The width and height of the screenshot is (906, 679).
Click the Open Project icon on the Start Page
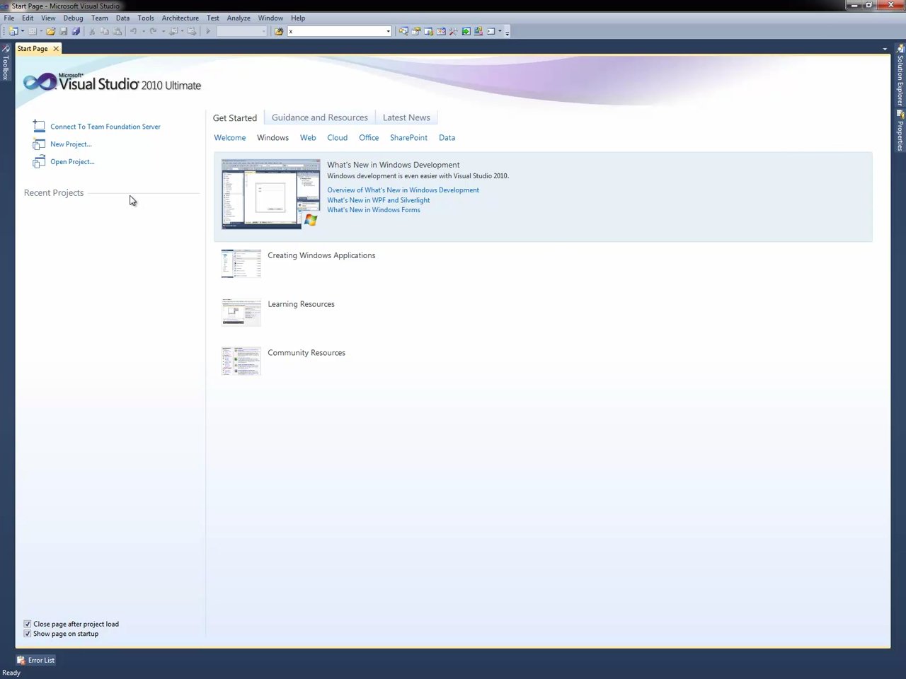39,162
